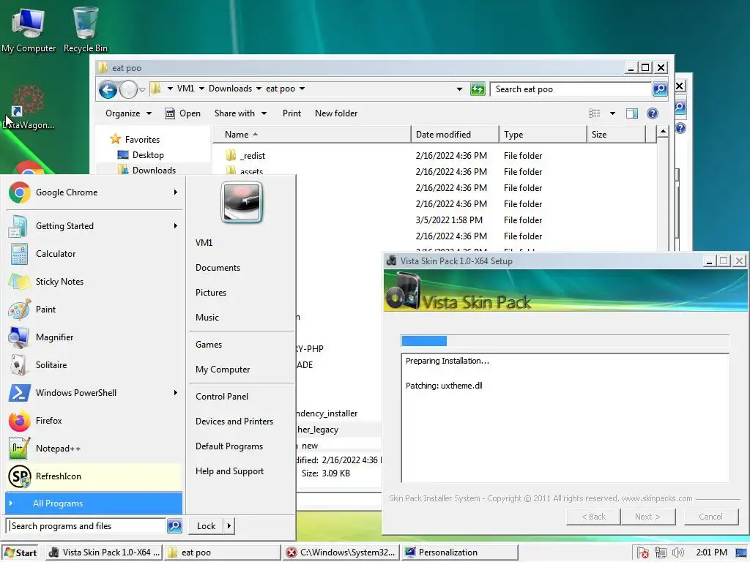Open the shutdown options arrow beside Lock
The image size is (750, 562).
[229, 525]
